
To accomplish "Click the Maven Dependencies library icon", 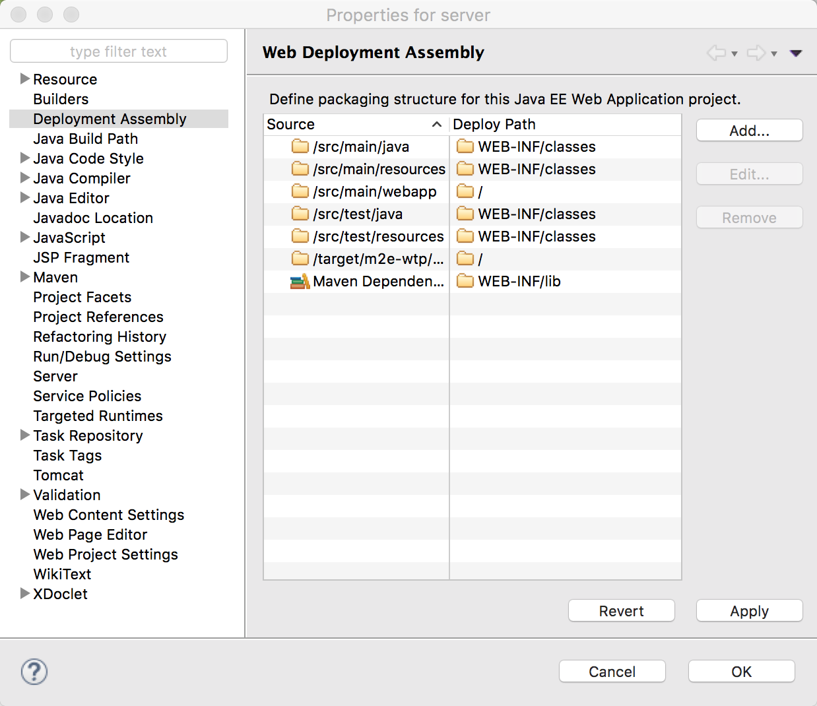I will point(300,282).
